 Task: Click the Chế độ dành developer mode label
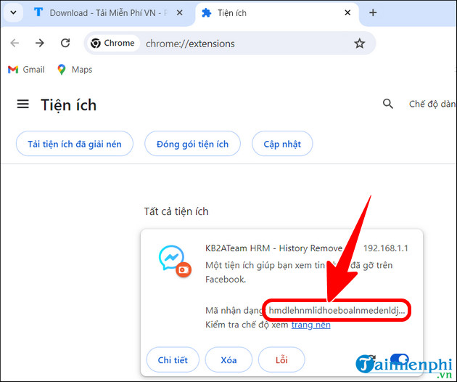click(432, 104)
